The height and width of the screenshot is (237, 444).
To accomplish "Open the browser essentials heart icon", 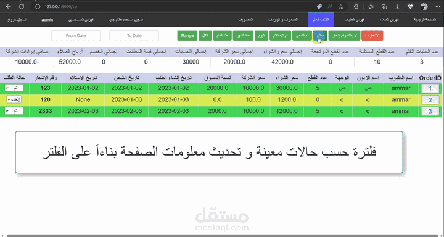I will click(411, 7).
